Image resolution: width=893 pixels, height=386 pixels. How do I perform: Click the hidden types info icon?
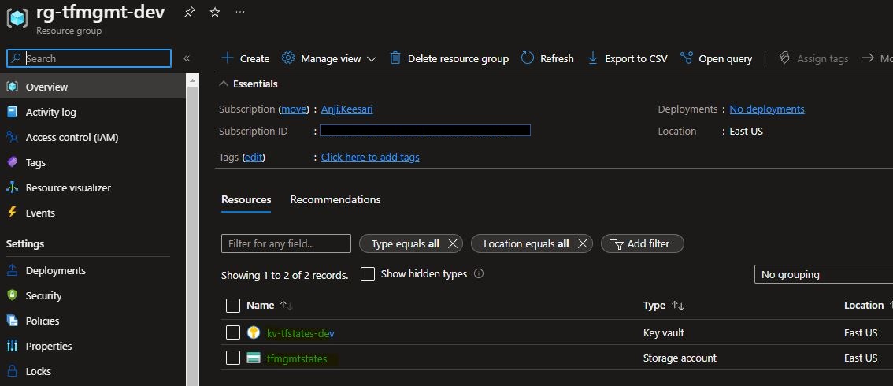click(x=479, y=274)
